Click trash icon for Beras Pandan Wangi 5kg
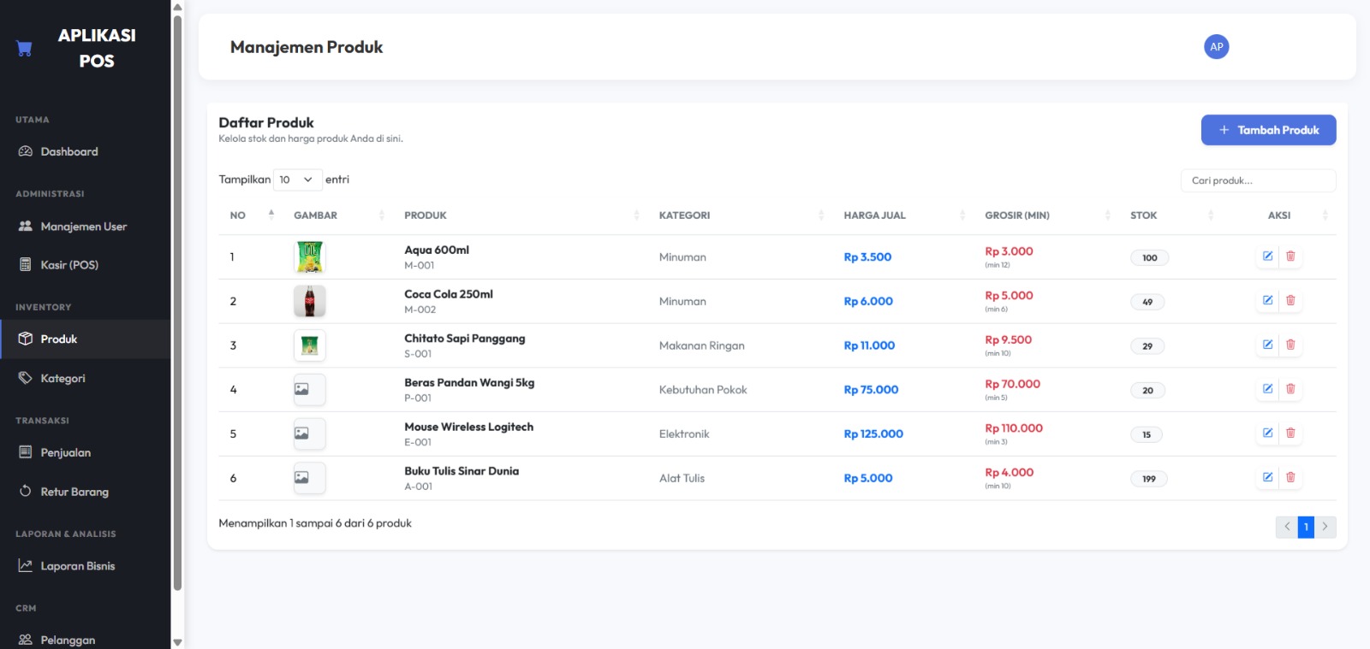1370x649 pixels. [x=1290, y=389]
